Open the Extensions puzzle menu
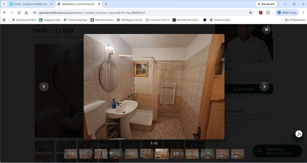This screenshot has height=163, width=307. [268, 13]
